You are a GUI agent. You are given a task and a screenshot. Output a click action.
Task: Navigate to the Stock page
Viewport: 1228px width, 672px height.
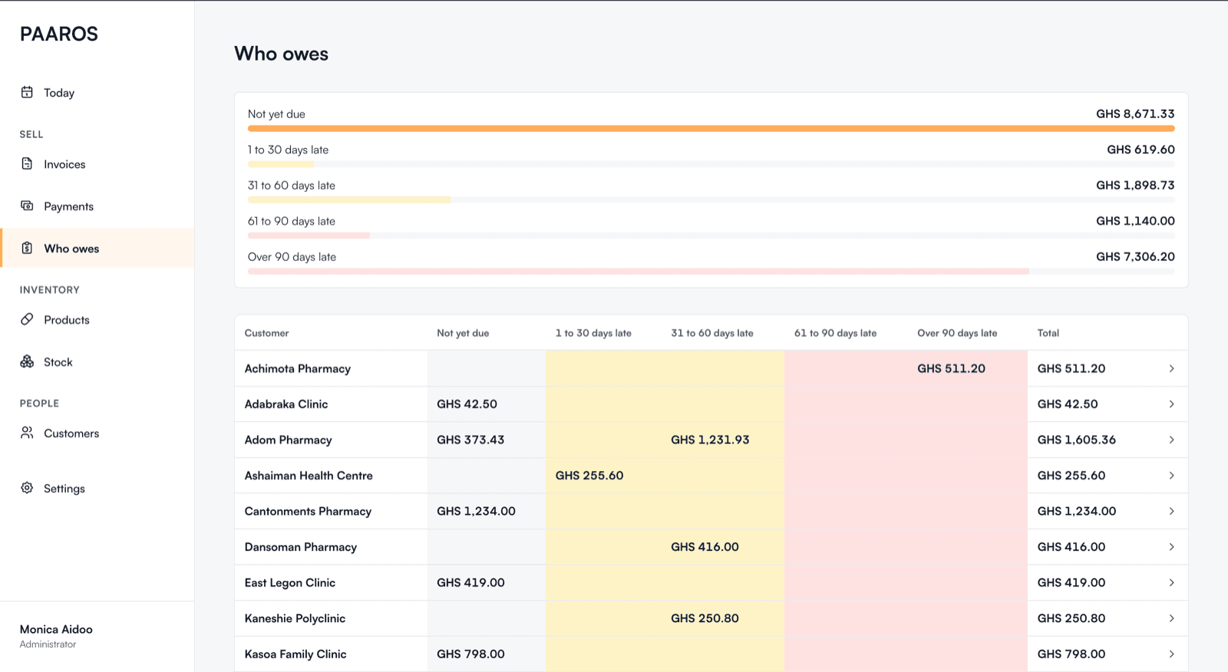tap(97, 362)
